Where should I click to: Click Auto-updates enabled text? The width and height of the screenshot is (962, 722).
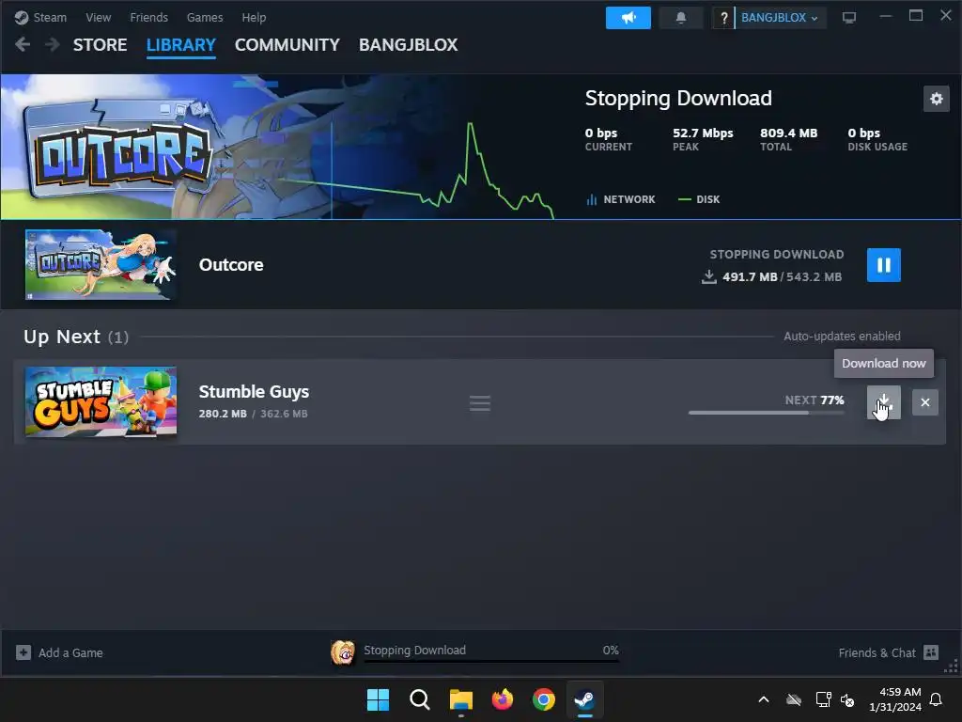pyautogui.click(x=842, y=337)
